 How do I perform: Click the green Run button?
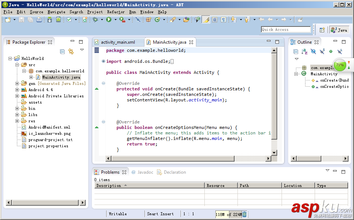pos(109,20)
